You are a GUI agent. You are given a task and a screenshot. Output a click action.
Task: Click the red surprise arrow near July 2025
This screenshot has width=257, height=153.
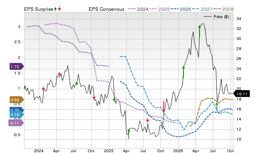tap(148, 121)
